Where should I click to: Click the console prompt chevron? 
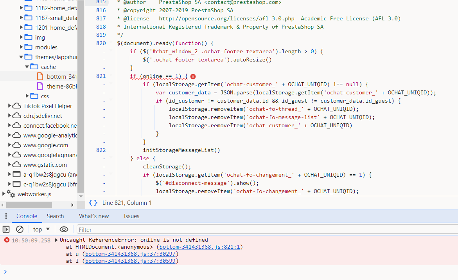point(5,272)
